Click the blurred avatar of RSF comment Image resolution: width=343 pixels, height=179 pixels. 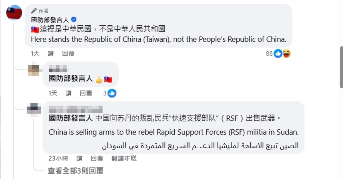point(34,109)
